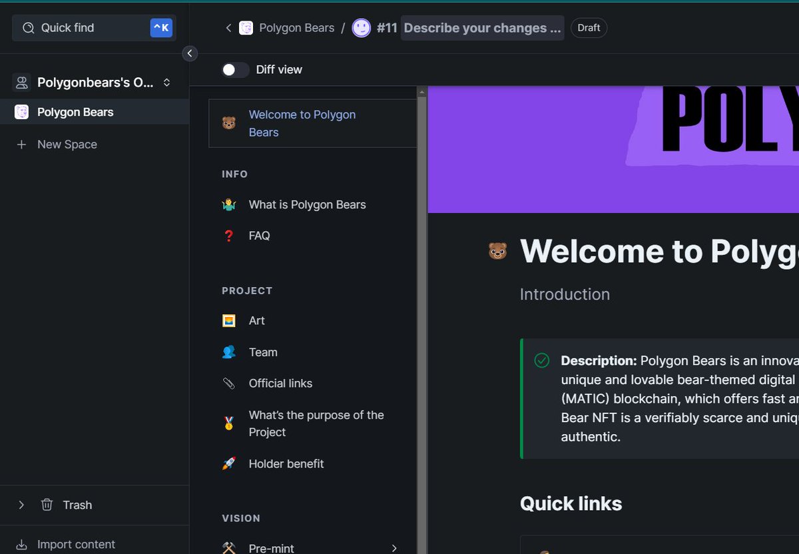Click the Quick find search field
Screen dimensions: 799x554
(x=94, y=28)
